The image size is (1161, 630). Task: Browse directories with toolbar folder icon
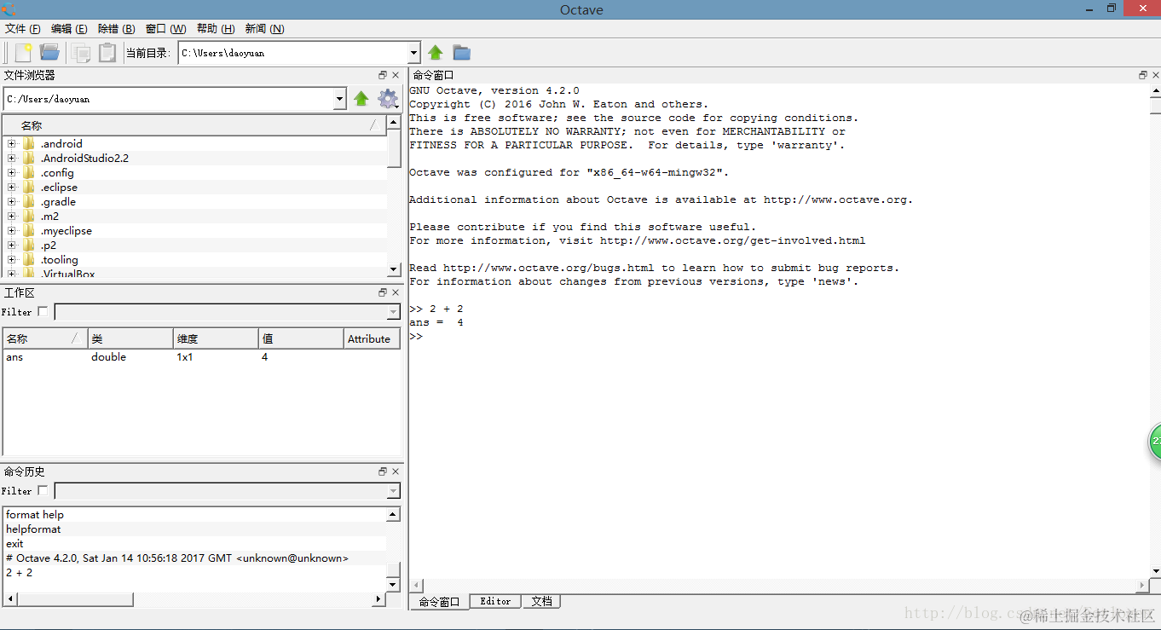(x=462, y=53)
